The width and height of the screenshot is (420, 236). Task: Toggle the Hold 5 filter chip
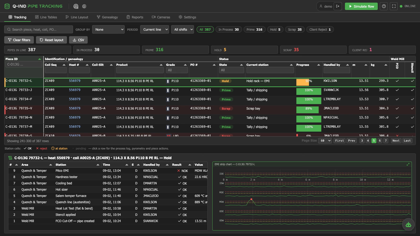275,30
